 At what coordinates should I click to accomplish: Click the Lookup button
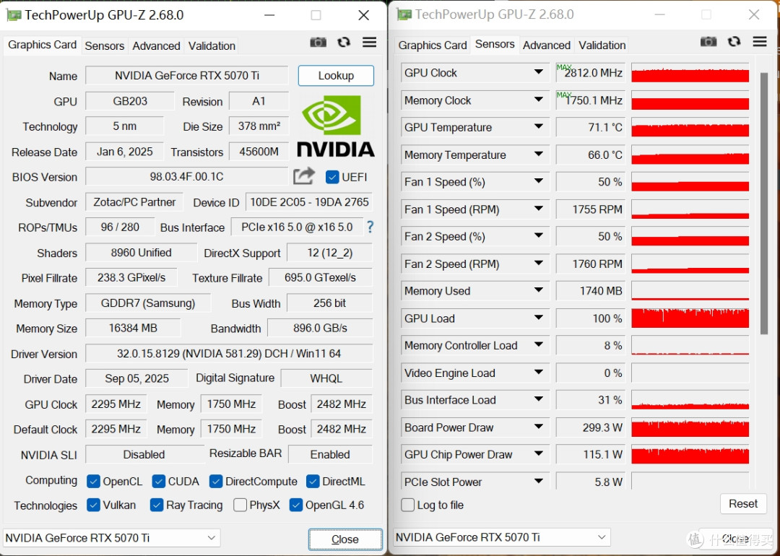(336, 76)
